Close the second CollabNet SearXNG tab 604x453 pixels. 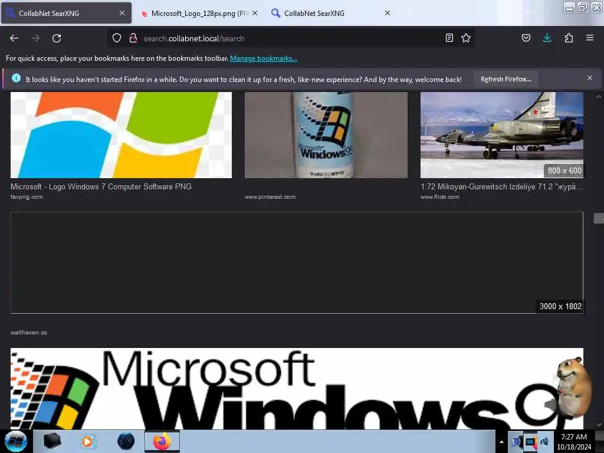[388, 13]
